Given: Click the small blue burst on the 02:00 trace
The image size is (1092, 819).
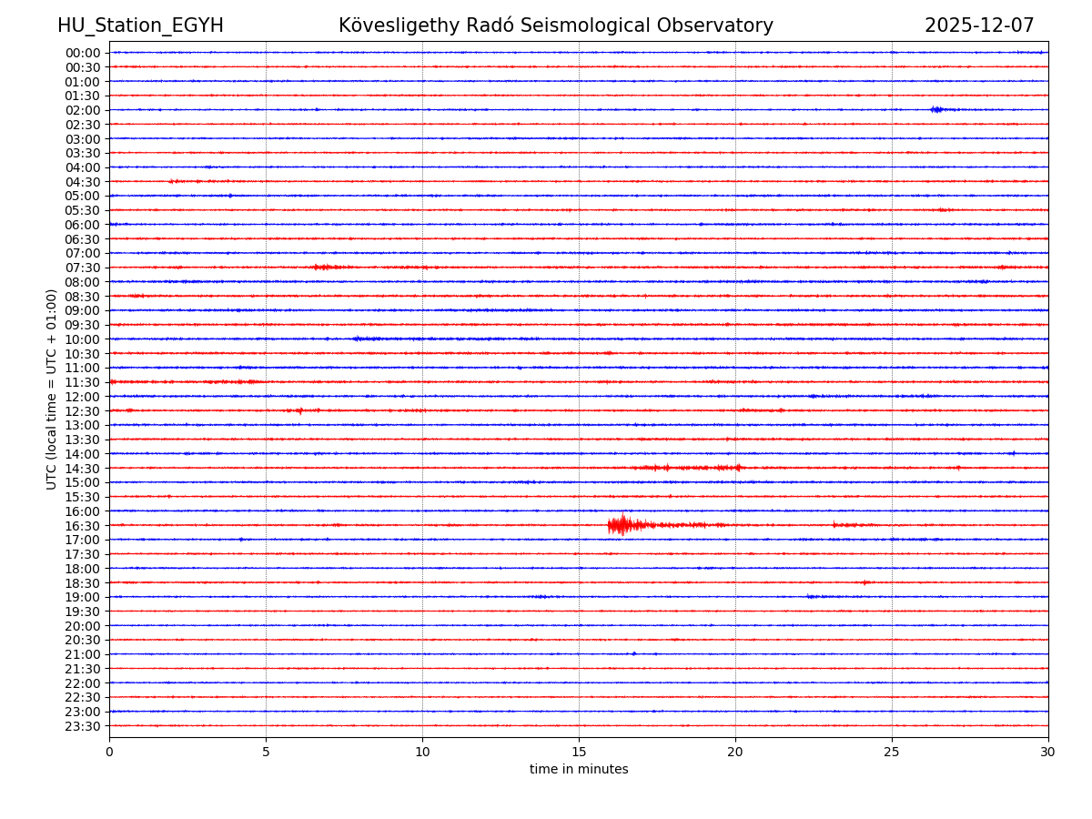Looking at the screenshot, I should tap(938, 109).
